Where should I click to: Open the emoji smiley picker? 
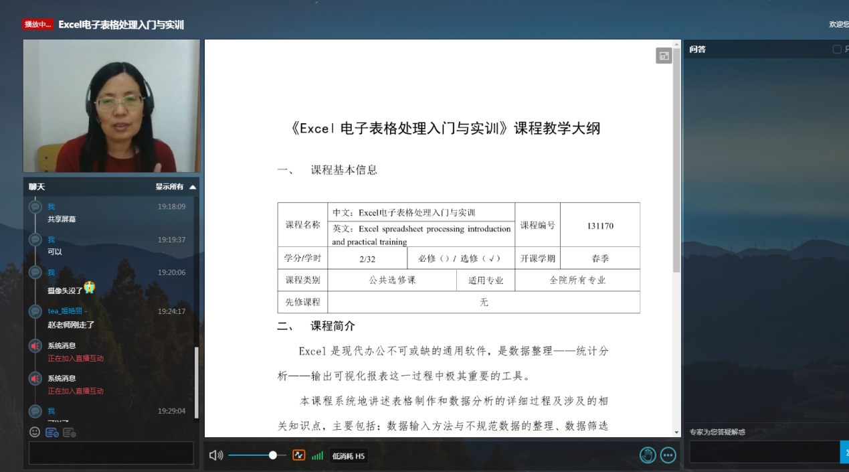35,432
